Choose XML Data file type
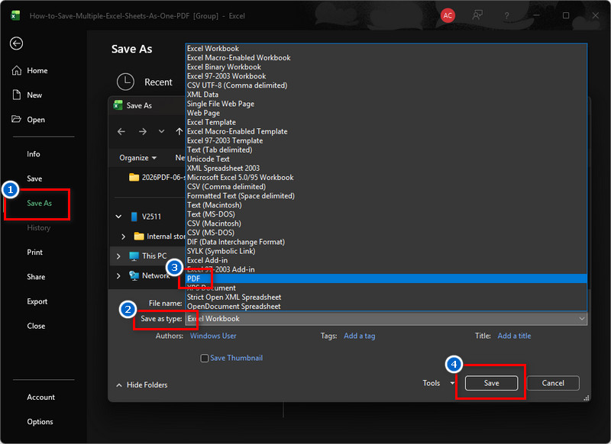The width and height of the screenshot is (611, 444). click(386, 95)
